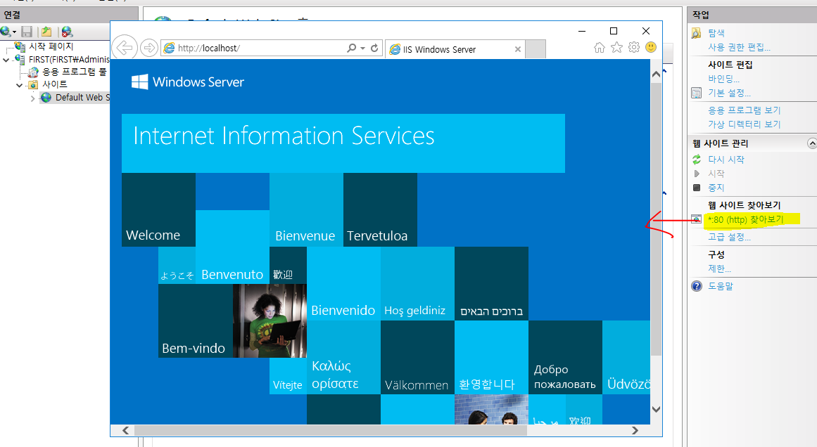Open 사용 권한 편집... link

tap(739, 47)
